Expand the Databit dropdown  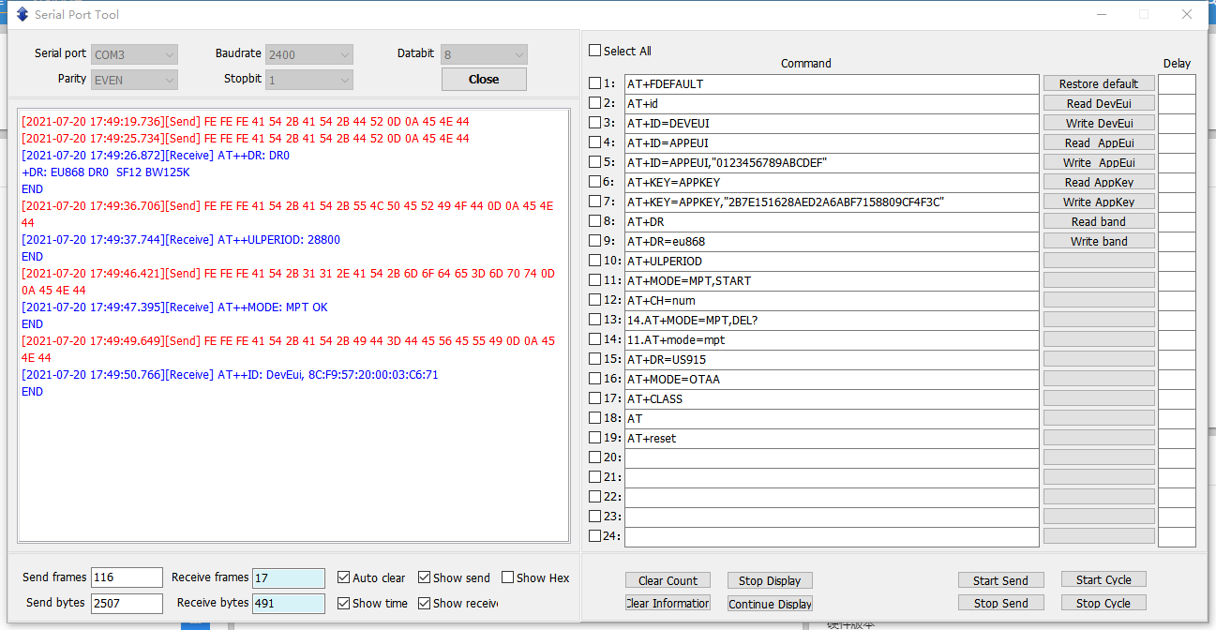[x=484, y=55]
